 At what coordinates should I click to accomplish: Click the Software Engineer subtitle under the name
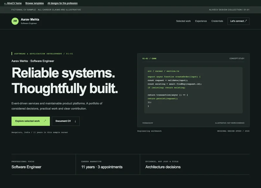click(x=29, y=23)
